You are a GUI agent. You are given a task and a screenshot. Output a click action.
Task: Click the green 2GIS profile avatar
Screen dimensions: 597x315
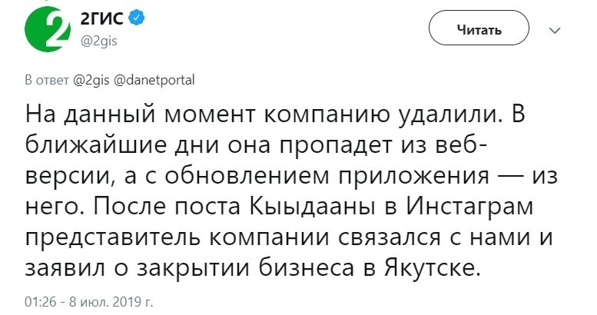click(x=46, y=31)
